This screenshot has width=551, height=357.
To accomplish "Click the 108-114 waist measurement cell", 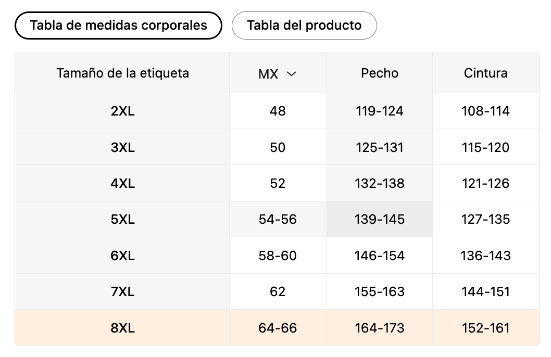I will (x=485, y=111).
